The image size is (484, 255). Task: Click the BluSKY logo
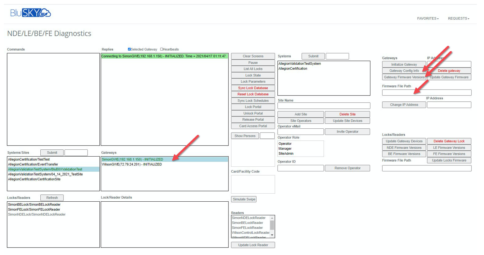30,13
